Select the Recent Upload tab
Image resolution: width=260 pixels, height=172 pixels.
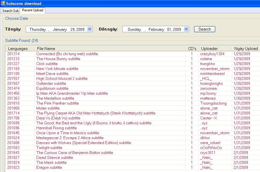[32, 10]
